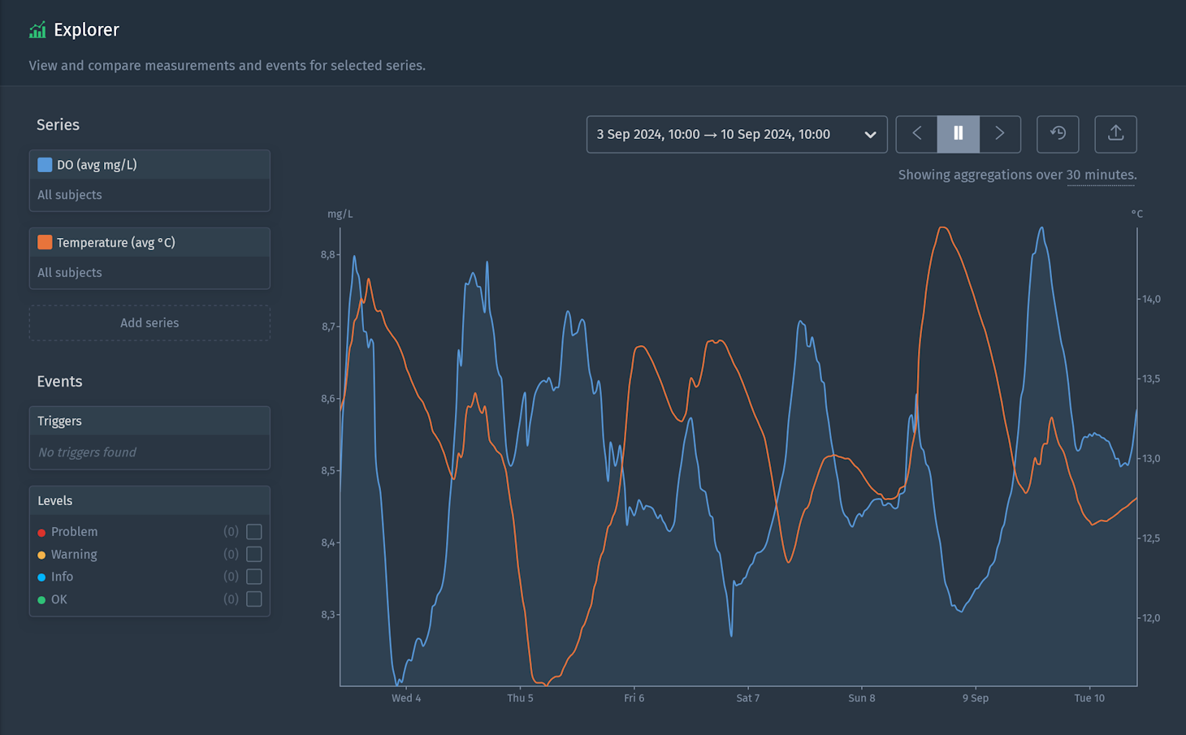The height and width of the screenshot is (735, 1186).
Task: Advance to the next time range
Action: (999, 134)
